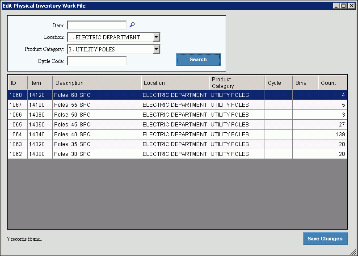This screenshot has height=256, width=358.
Task: Click the Product Category column header
Action: pos(236,83)
